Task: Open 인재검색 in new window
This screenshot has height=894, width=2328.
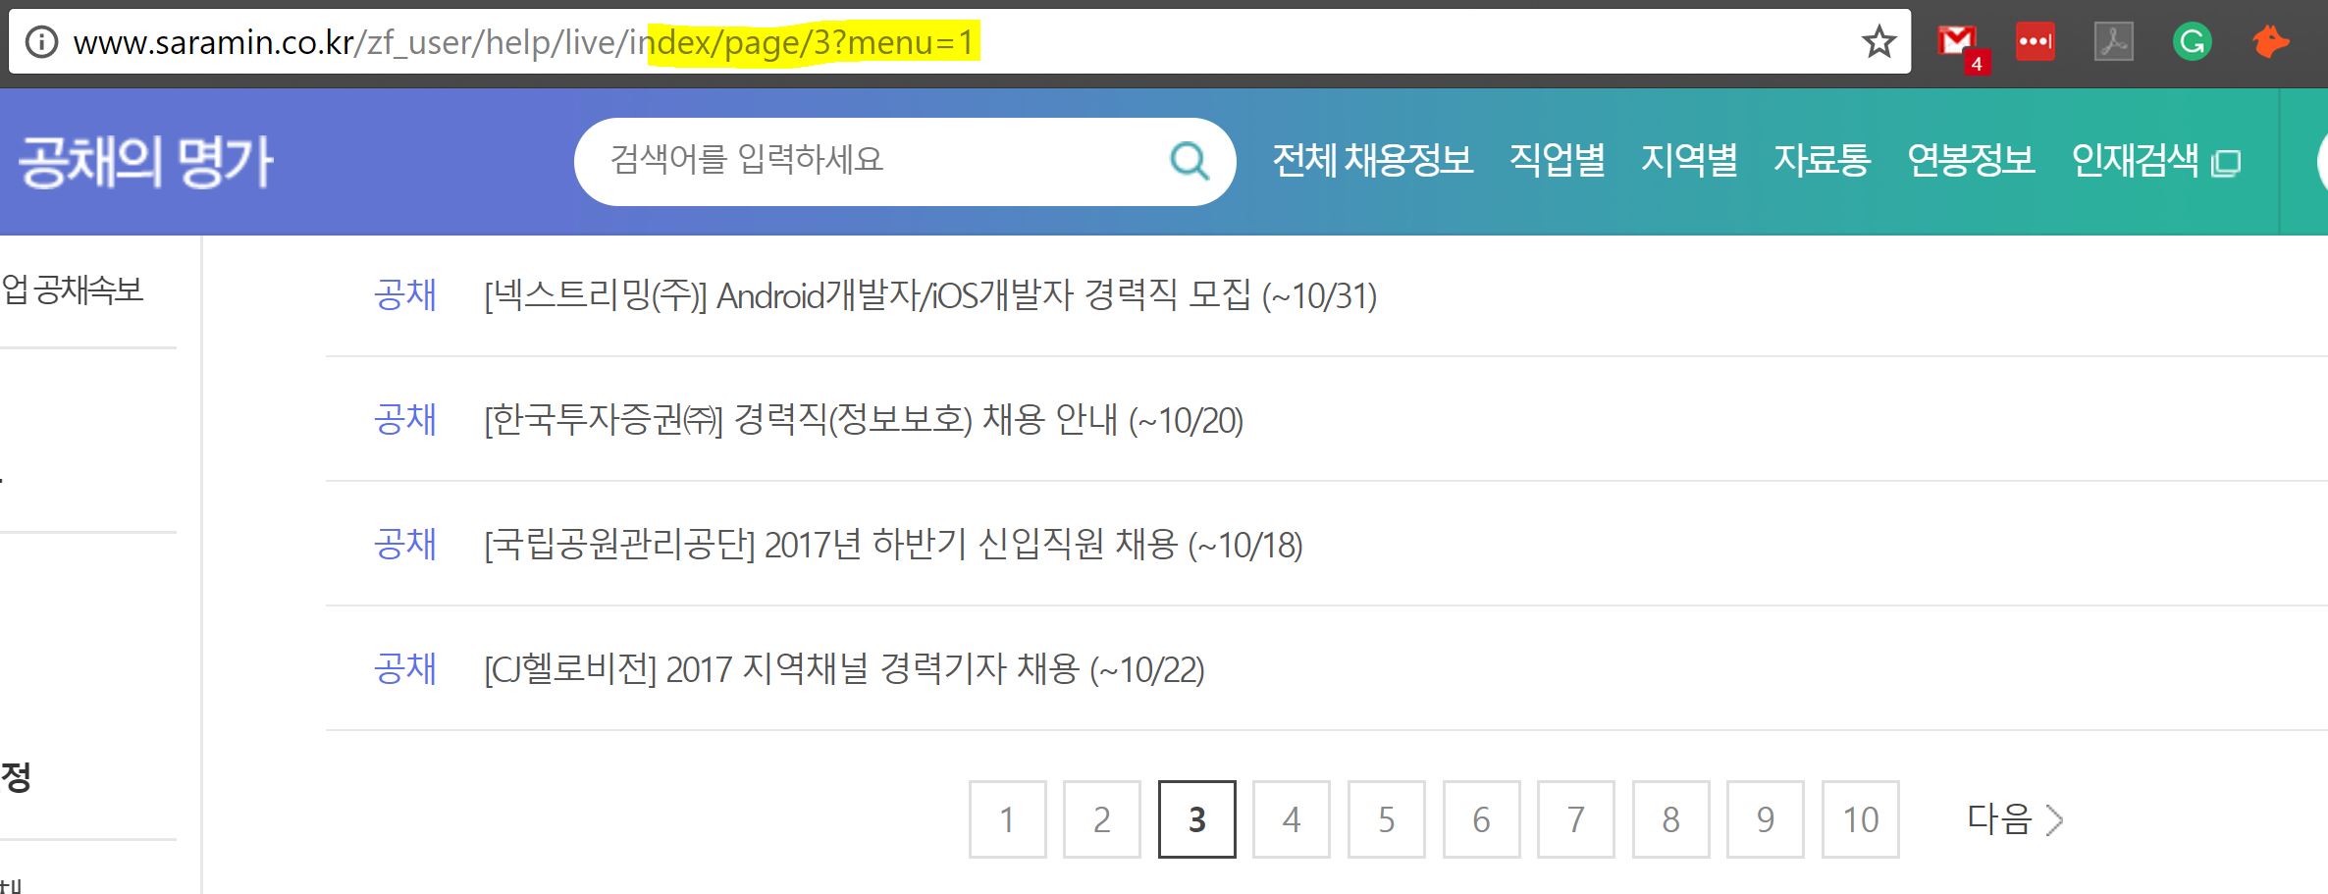Action: click(x=2155, y=160)
